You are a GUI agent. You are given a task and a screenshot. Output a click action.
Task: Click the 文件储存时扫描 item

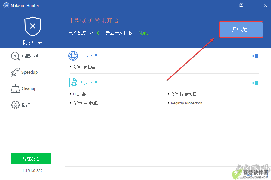coord(184,94)
